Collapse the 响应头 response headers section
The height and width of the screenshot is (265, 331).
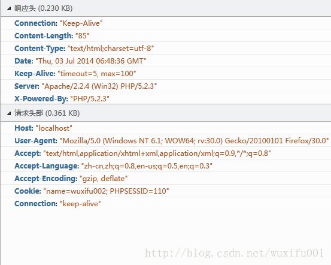9,8
